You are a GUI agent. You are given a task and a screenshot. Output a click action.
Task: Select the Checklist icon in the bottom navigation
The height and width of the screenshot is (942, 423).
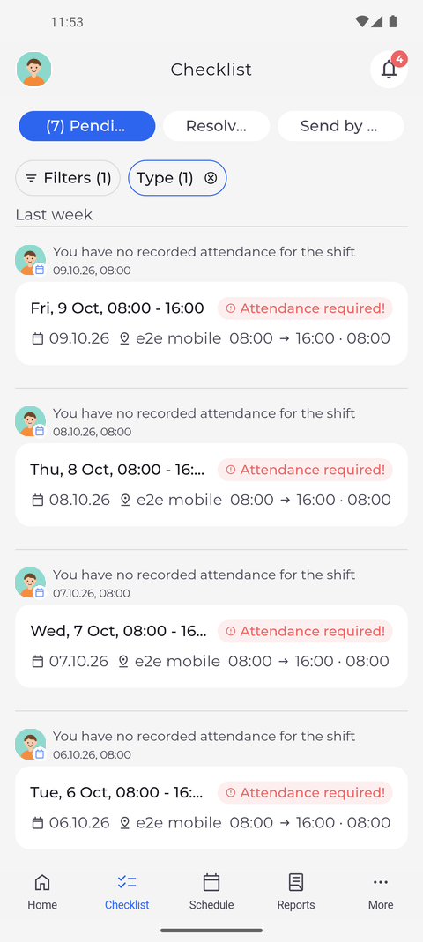pyautogui.click(x=127, y=882)
